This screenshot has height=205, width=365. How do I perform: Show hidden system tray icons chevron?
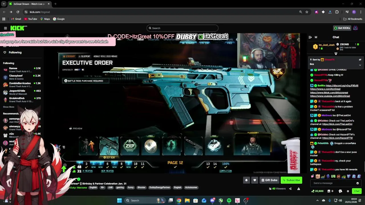(x=318, y=200)
